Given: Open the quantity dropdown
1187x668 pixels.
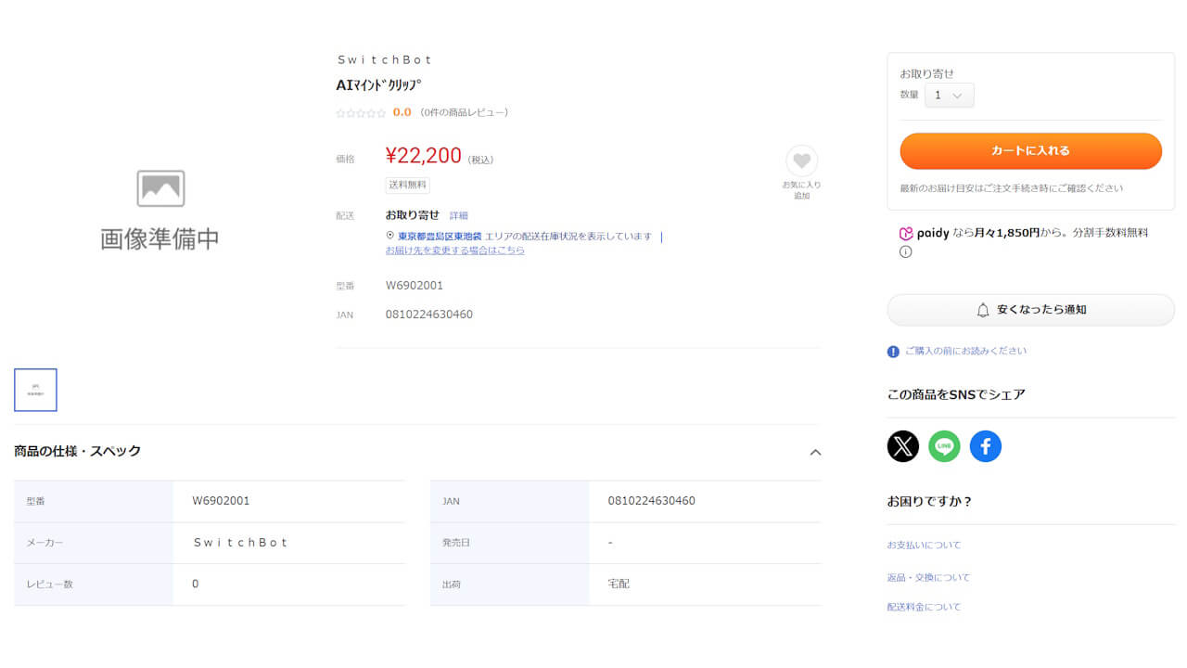Looking at the screenshot, I should tap(950, 95).
